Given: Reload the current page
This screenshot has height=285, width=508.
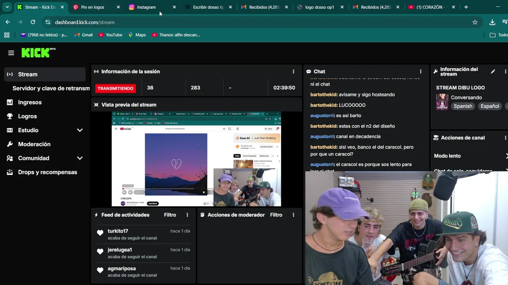Looking at the screenshot, I should 33,22.
